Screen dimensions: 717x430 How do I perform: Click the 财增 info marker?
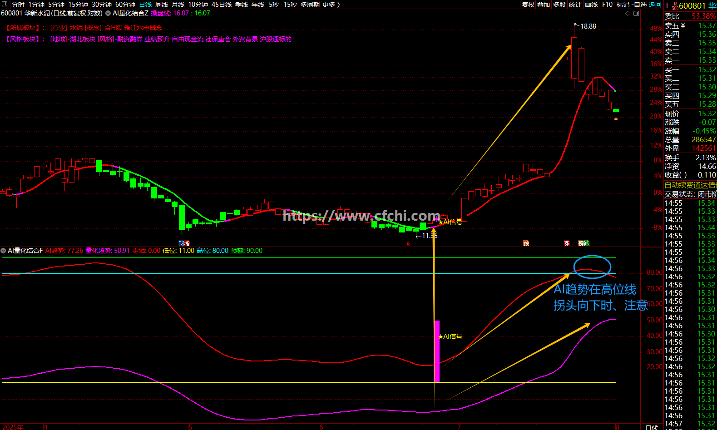click(184, 243)
